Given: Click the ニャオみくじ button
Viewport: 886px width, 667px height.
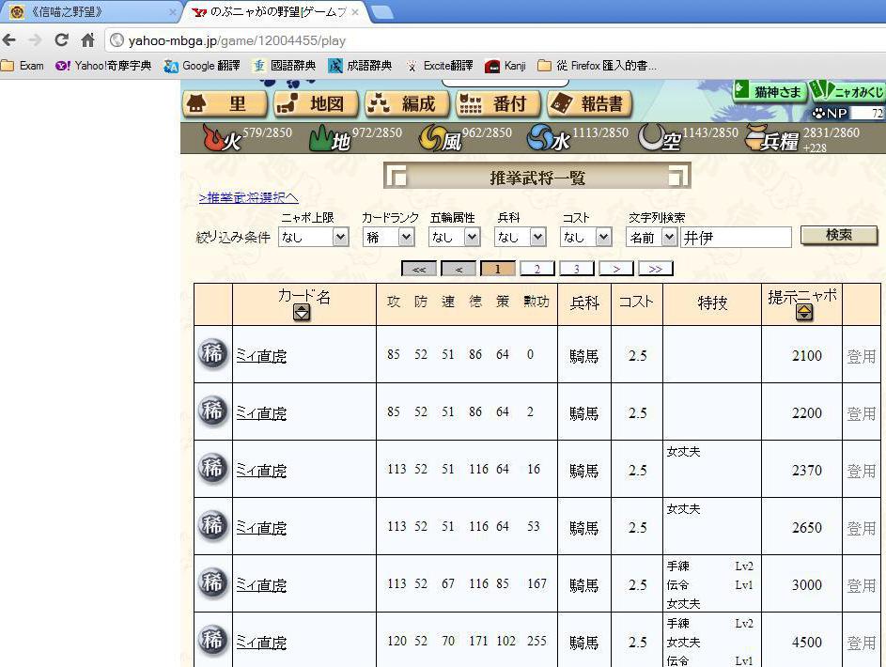Looking at the screenshot, I should [847, 91].
